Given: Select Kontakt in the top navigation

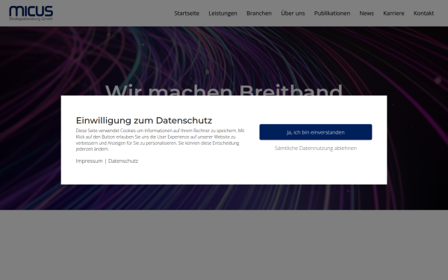Looking at the screenshot, I should 423,13.
